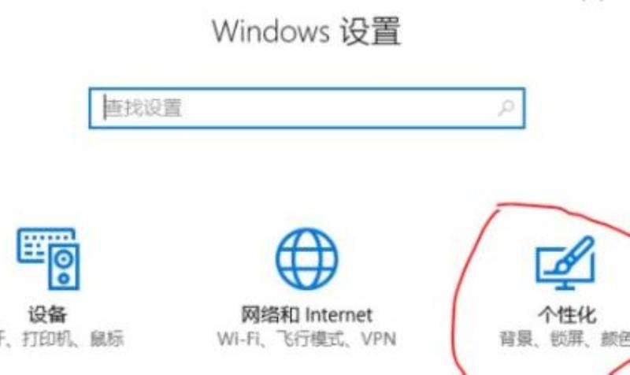Click the paintbrush in the 个性化 icon
The height and width of the screenshot is (375, 630).
[x=573, y=254]
